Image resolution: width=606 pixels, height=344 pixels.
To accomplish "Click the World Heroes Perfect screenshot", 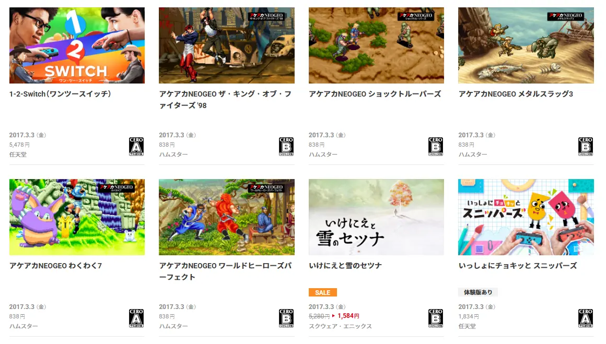I will pos(227,217).
